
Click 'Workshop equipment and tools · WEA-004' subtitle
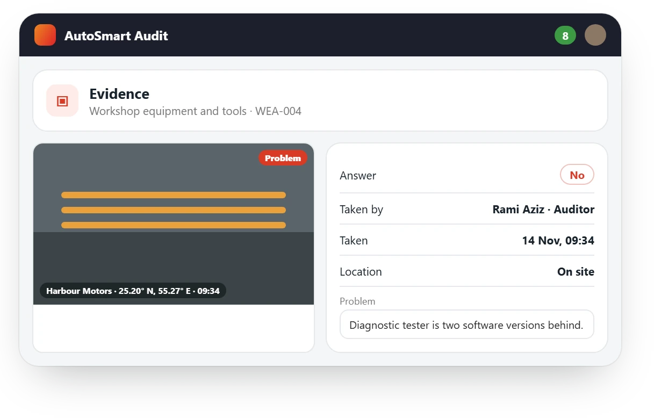pyautogui.click(x=195, y=111)
